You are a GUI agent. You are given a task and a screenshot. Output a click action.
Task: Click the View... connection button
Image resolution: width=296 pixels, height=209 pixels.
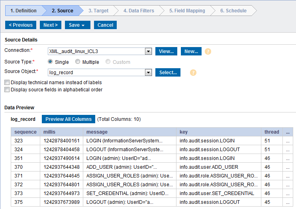pyautogui.click(x=166, y=51)
